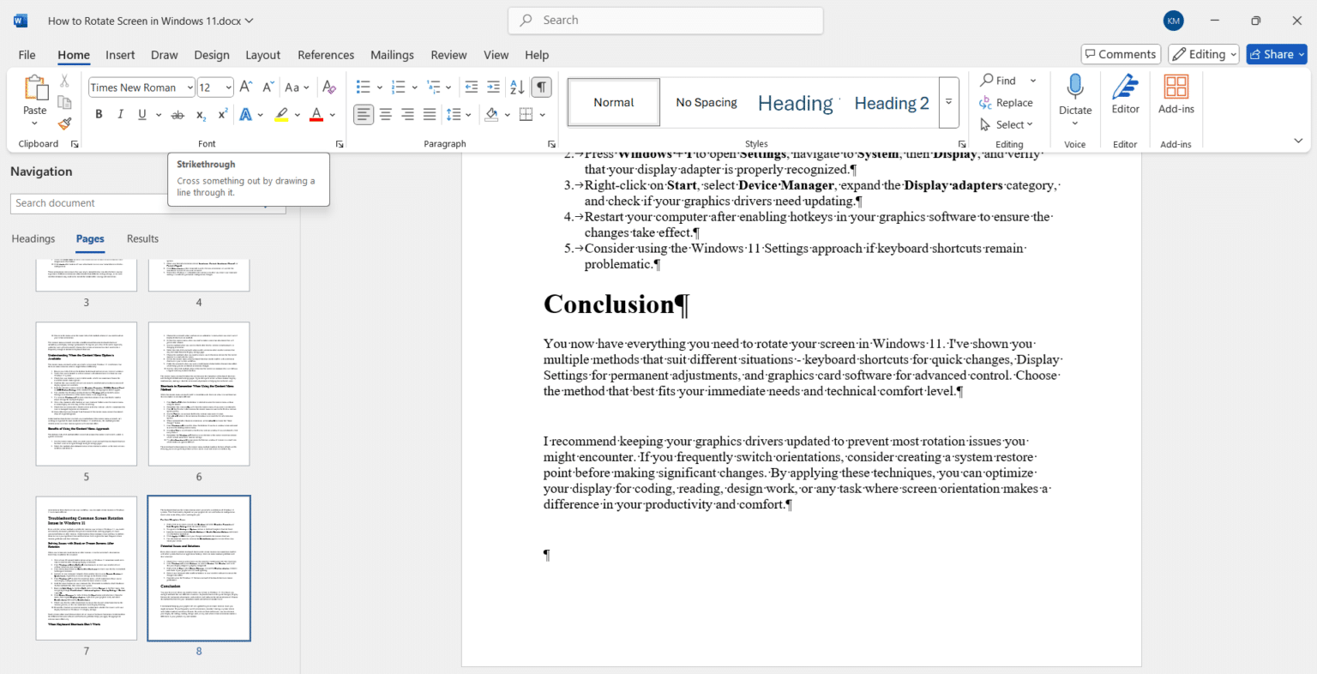The image size is (1317, 674).
Task: Select the Format Painter tool
Action: click(64, 123)
